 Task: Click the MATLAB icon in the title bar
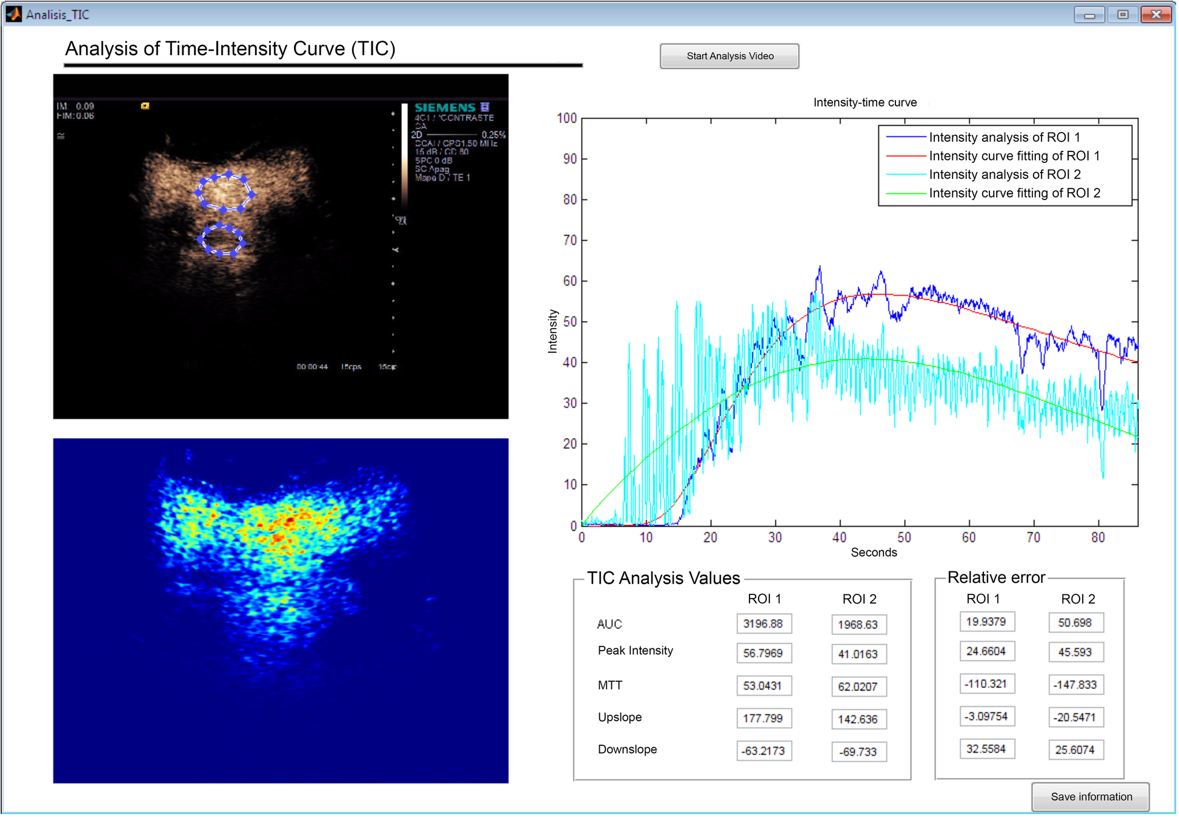pyautogui.click(x=13, y=14)
